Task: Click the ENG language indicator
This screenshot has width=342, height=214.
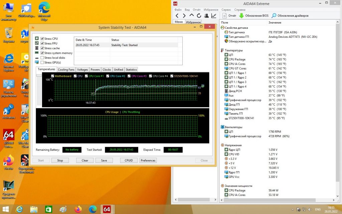Action: click(x=318, y=209)
